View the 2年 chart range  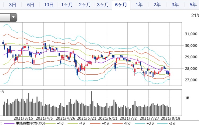(157, 5)
